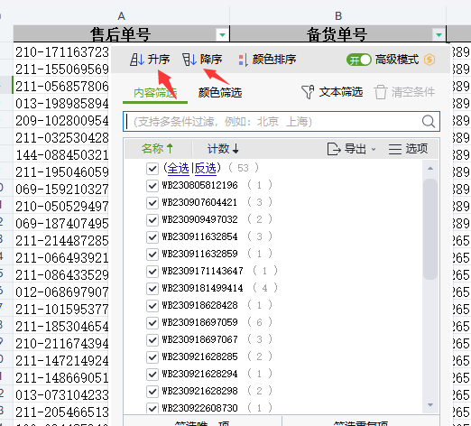Select column B header
471x426 pixels.
(x=338, y=15)
